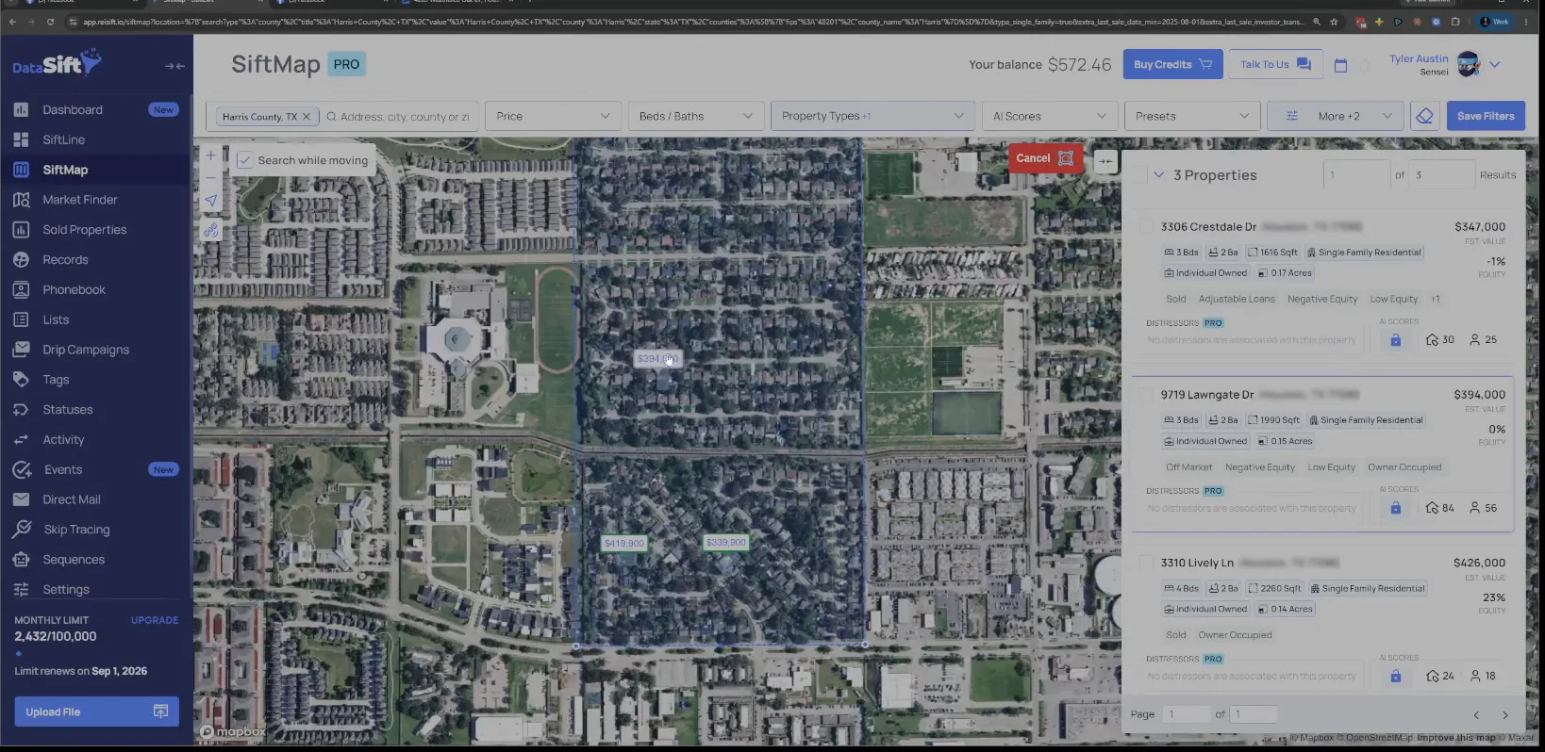Toggle the select-all properties checkbox

(x=1139, y=175)
